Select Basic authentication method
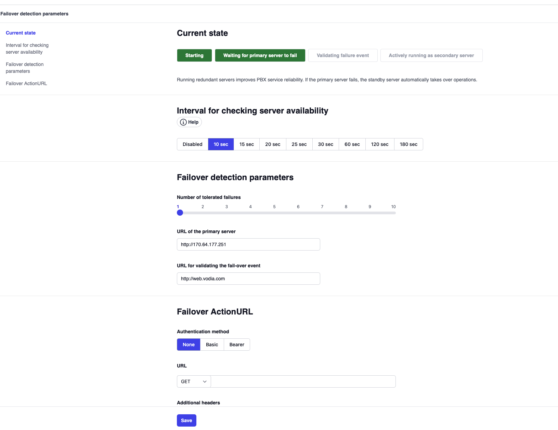This screenshot has width=558, height=430. [x=212, y=345]
